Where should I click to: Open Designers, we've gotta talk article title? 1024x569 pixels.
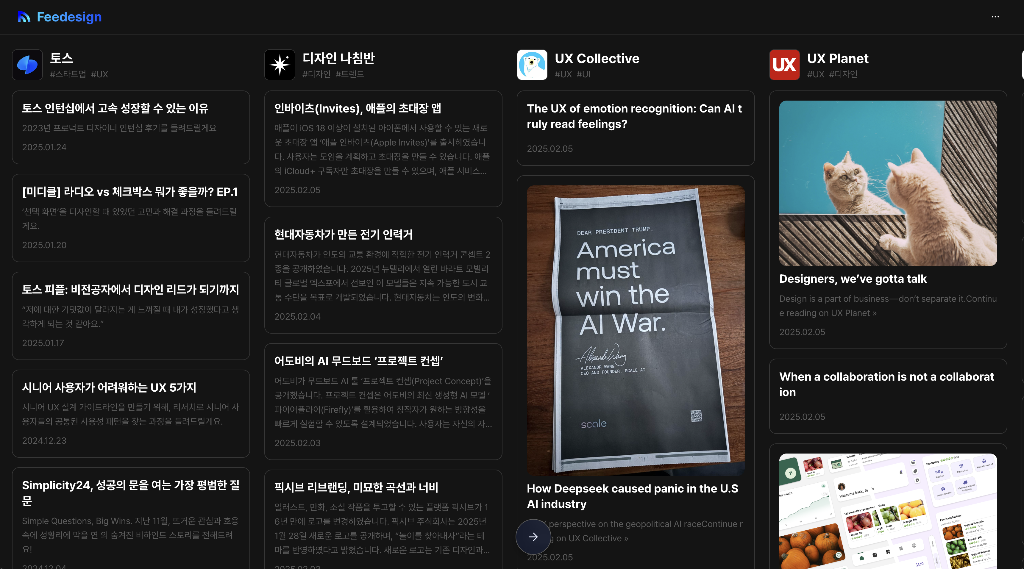[x=853, y=279]
